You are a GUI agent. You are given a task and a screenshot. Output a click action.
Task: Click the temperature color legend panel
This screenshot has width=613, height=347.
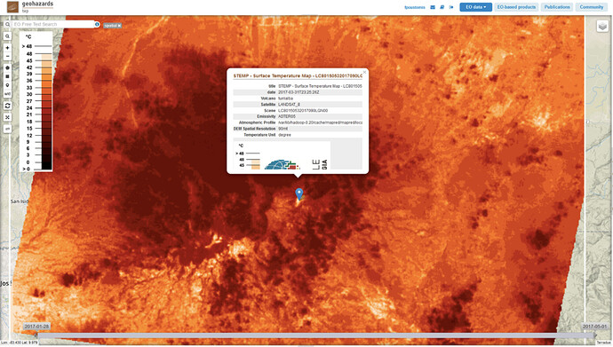36,101
